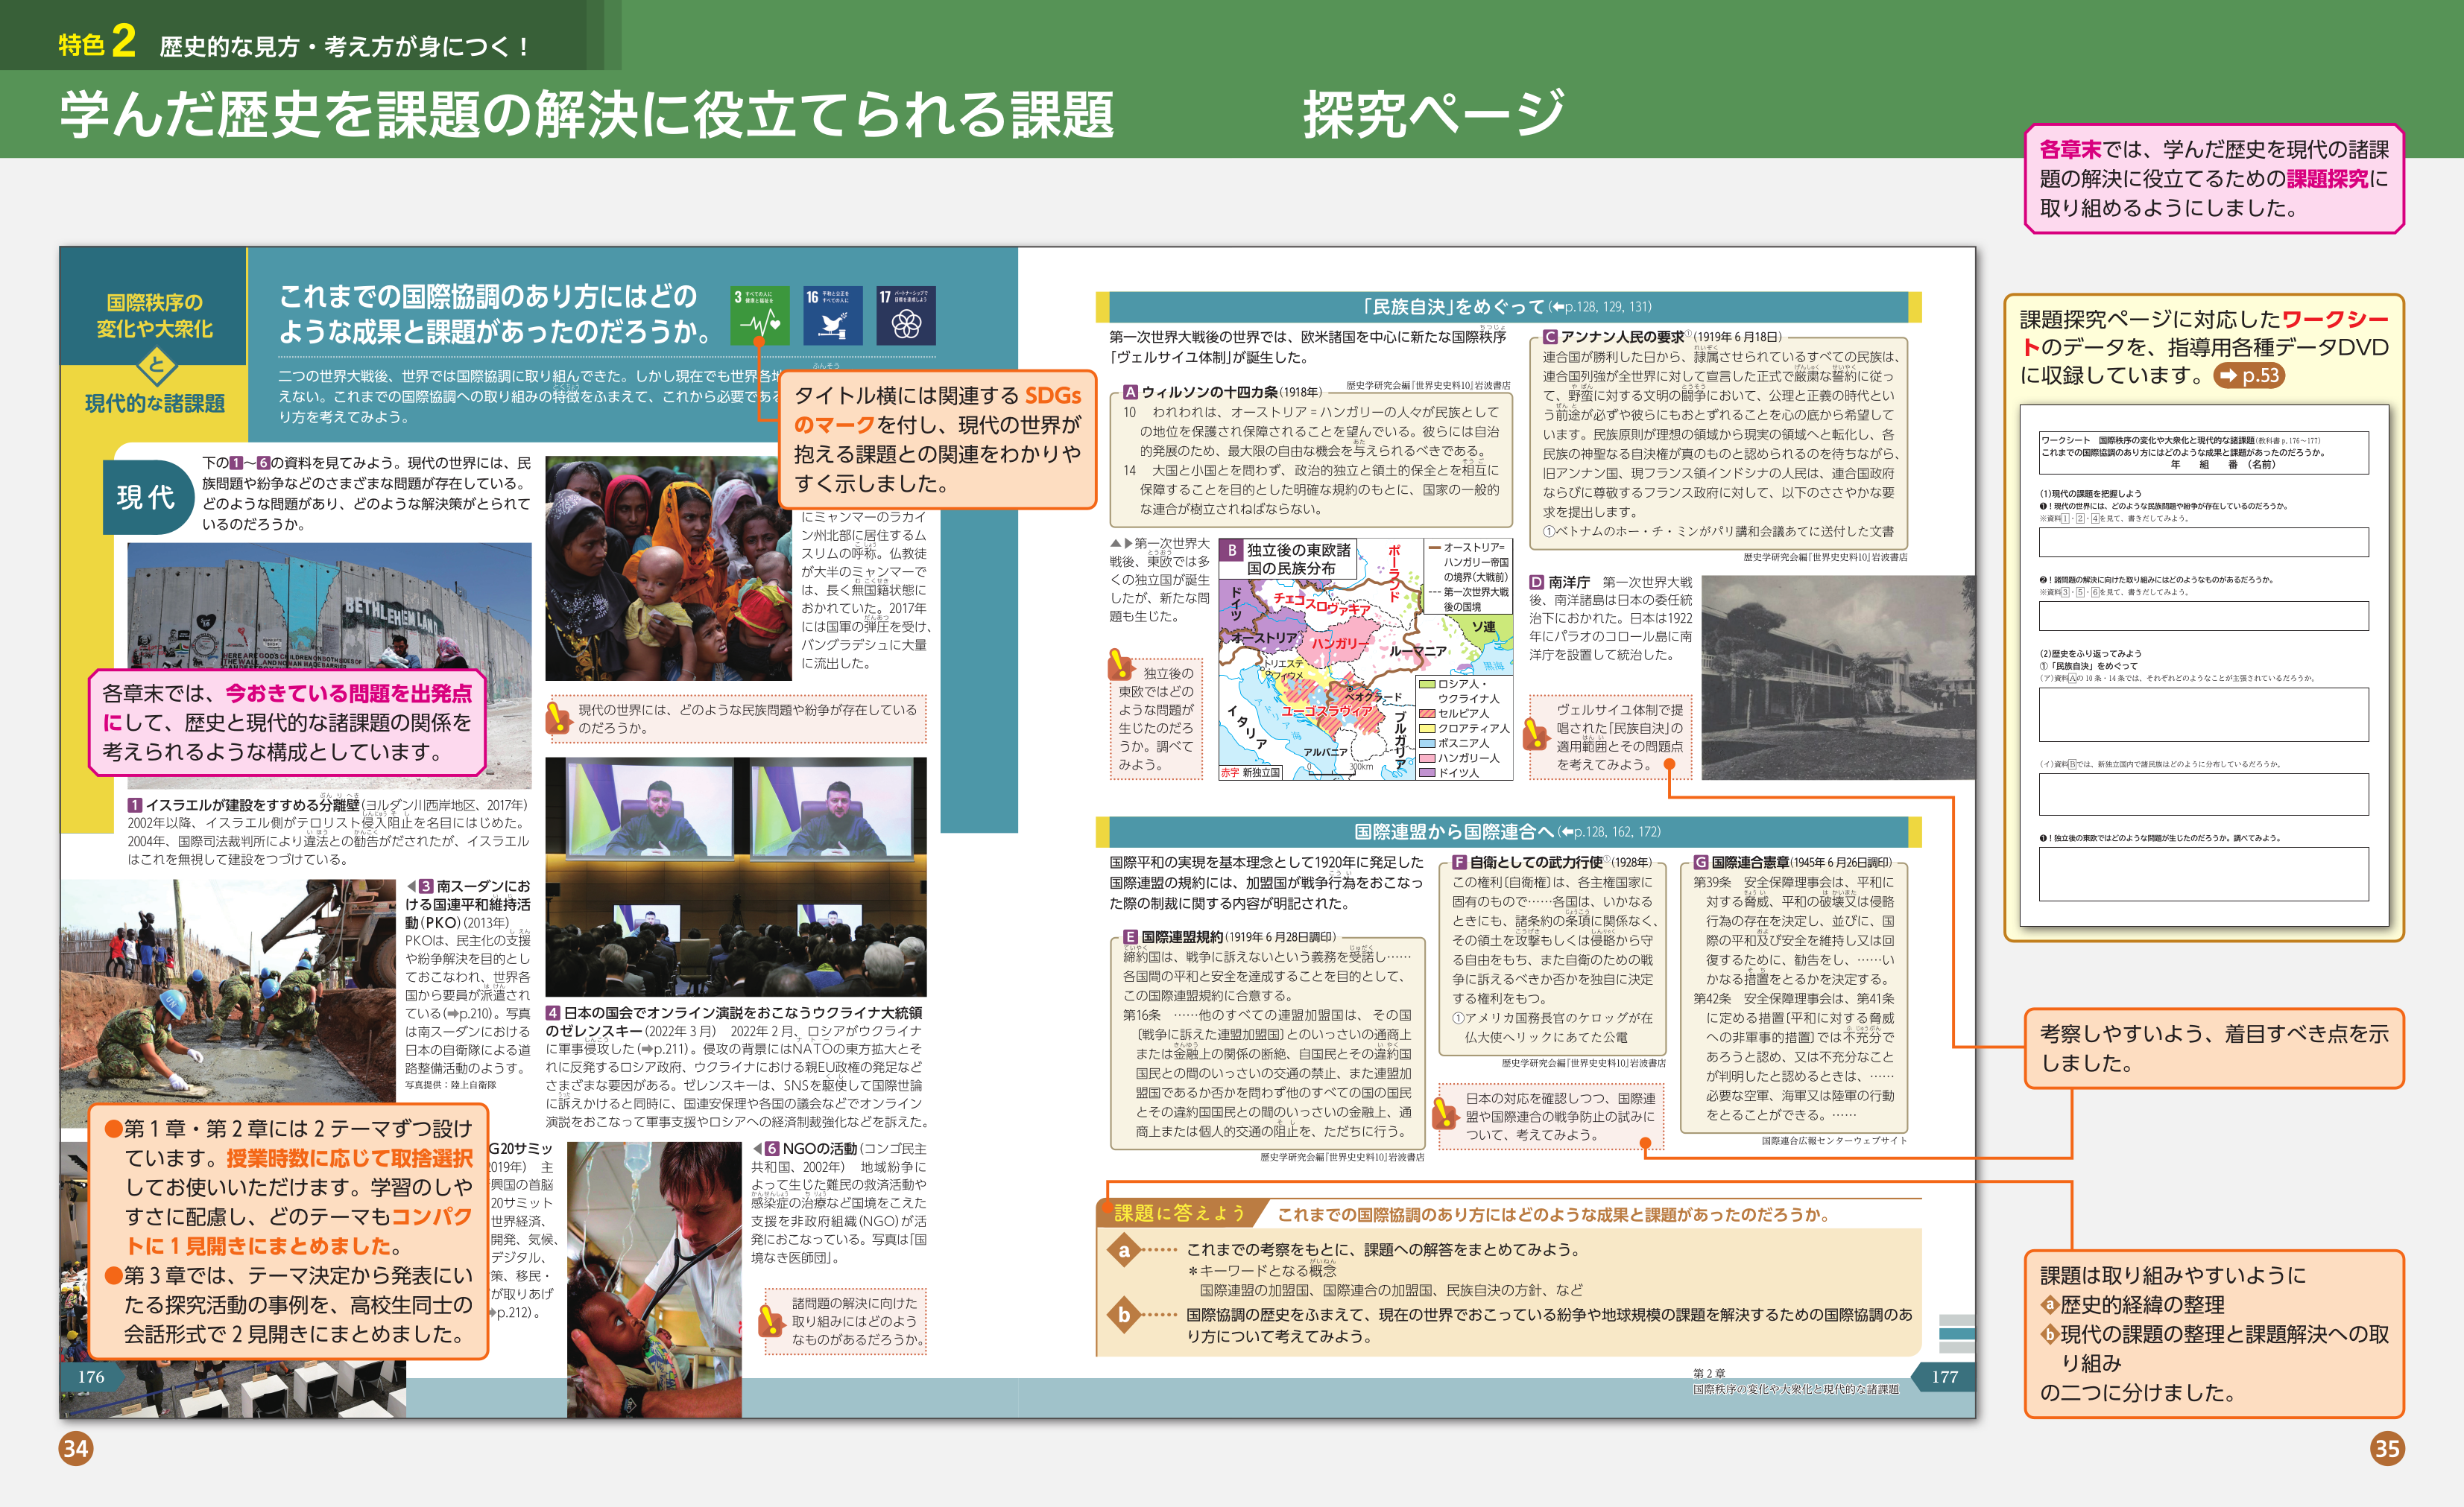
Task: Click the 'E' label of 国際連盟規約
Action: (1130, 937)
